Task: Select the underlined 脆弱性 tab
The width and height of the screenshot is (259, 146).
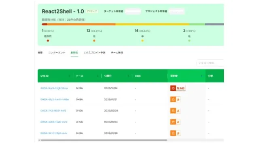Action: coord(74,53)
